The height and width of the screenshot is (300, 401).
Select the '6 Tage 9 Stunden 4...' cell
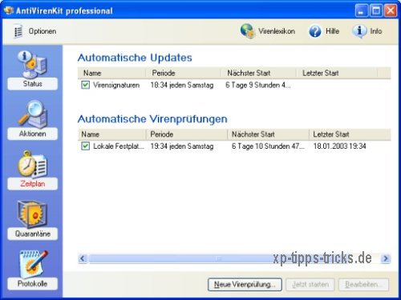pos(258,86)
